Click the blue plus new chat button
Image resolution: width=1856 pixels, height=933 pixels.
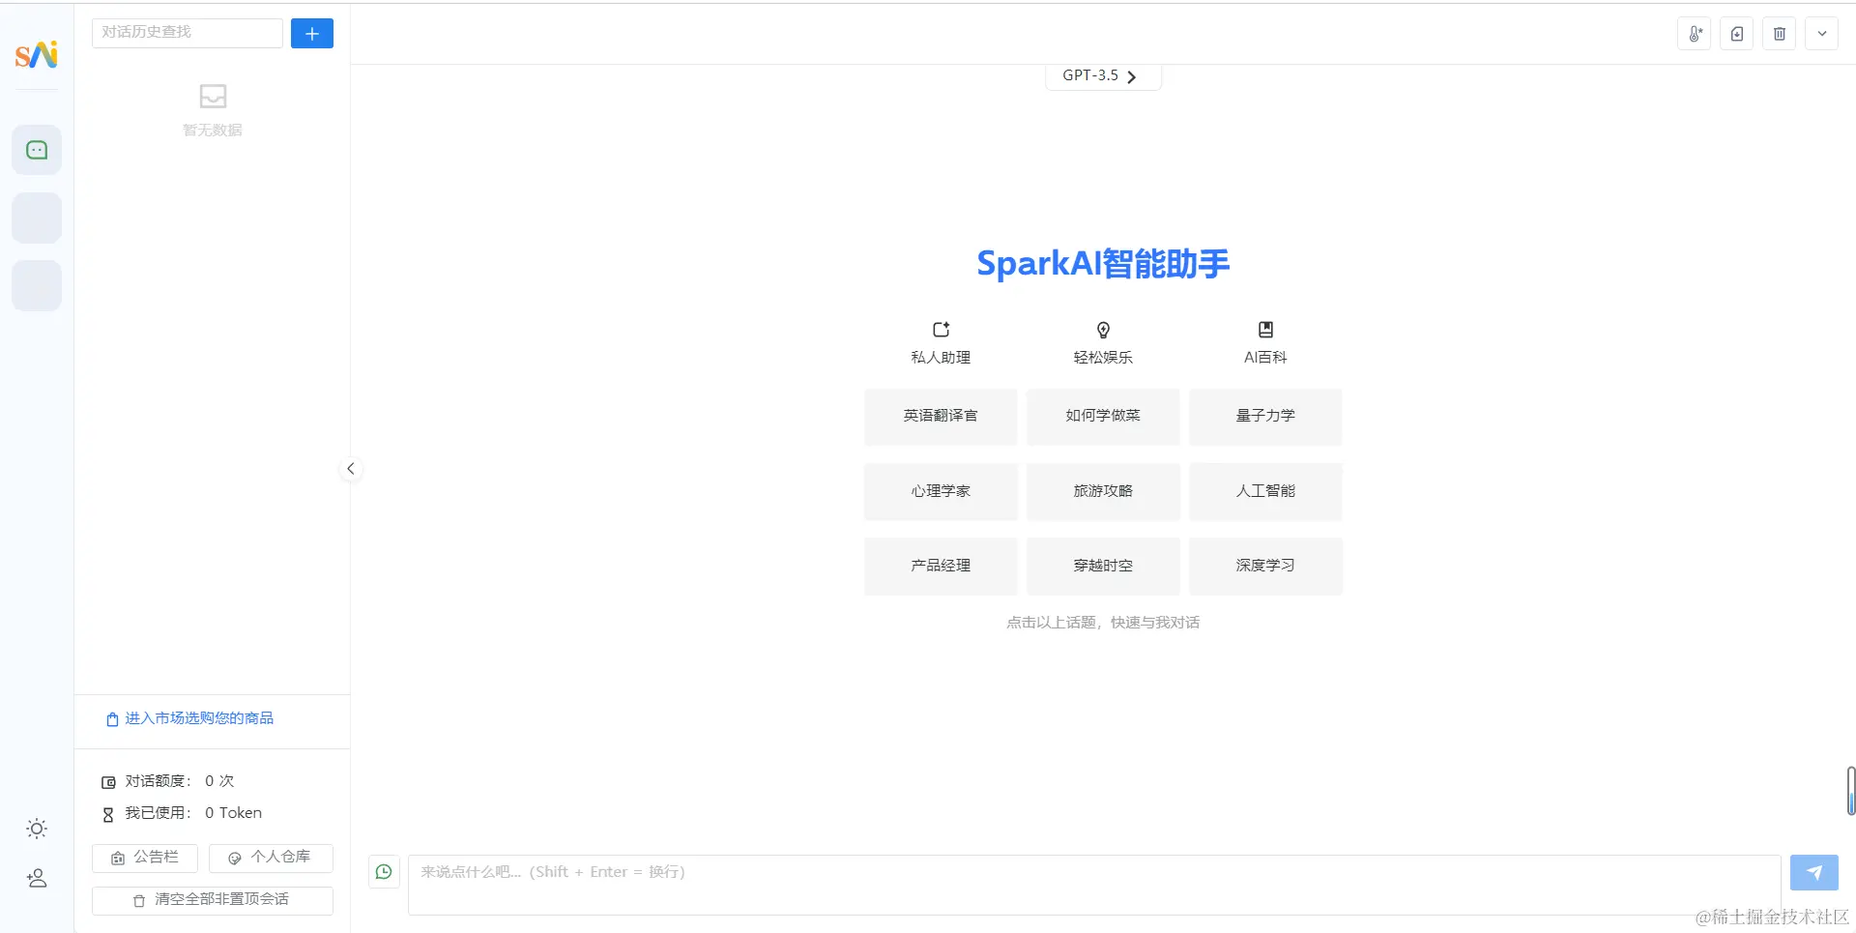click(x=312, y=34)
